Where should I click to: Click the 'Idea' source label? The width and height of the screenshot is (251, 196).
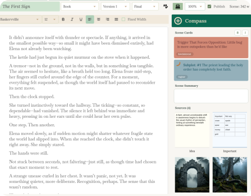click(x=192, y=151)
